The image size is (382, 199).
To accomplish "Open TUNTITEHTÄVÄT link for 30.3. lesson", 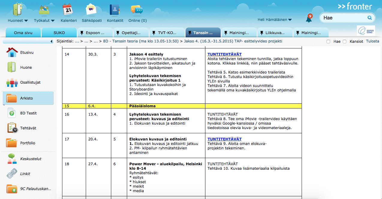I will point(224,54).
